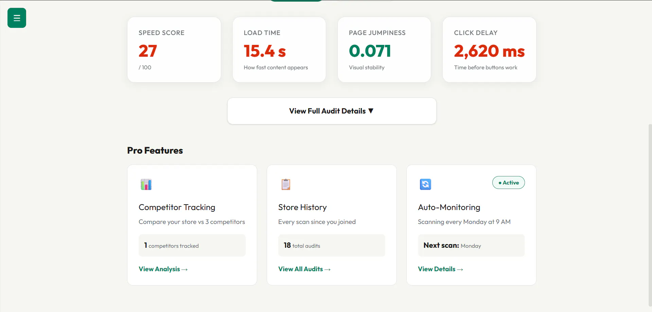Click the 'Pro Features' heading
This screenshot has width=652, height=312.
click(x=155, y=150)
